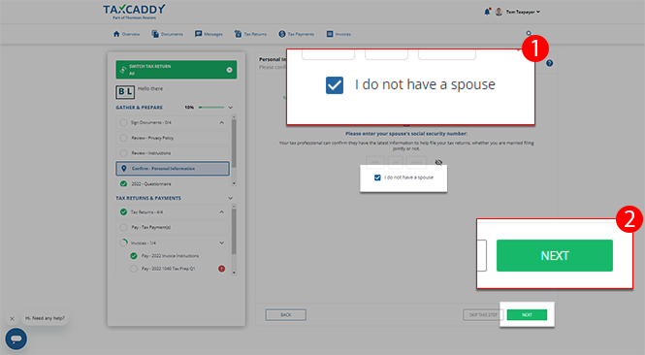Dismiss the 'Need any help?' chat prompt

tap(12, 318)
